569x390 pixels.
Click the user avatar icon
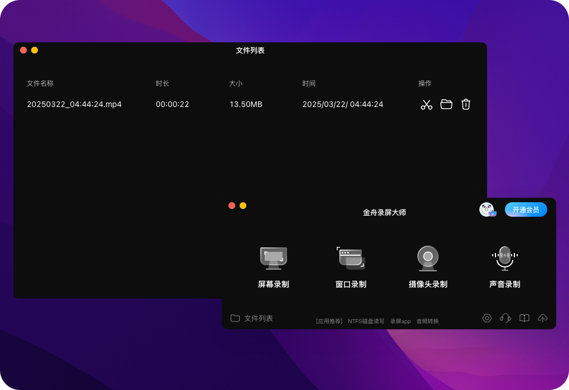pos(487,209)
